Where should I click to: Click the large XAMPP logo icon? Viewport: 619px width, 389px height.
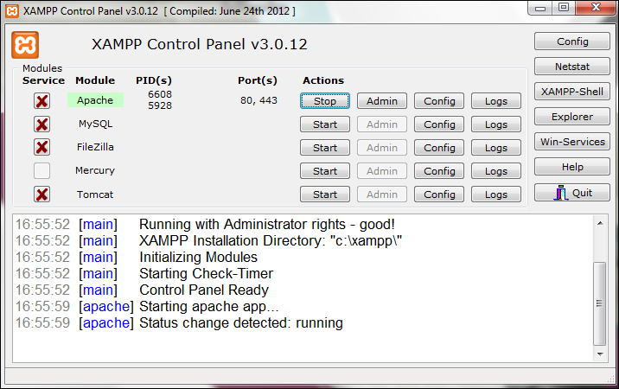pos(25,45)
